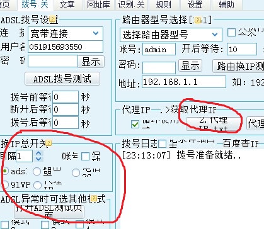Click the ADSL拨号测试 button
The height and width of the screenshot is (229, 264).
tap(62, 79)
